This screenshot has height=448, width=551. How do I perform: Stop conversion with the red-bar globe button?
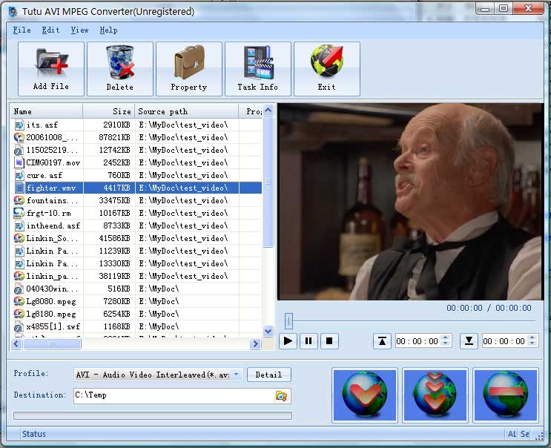coord(506,395)
